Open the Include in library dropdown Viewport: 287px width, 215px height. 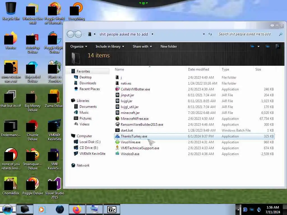[110, 46]
